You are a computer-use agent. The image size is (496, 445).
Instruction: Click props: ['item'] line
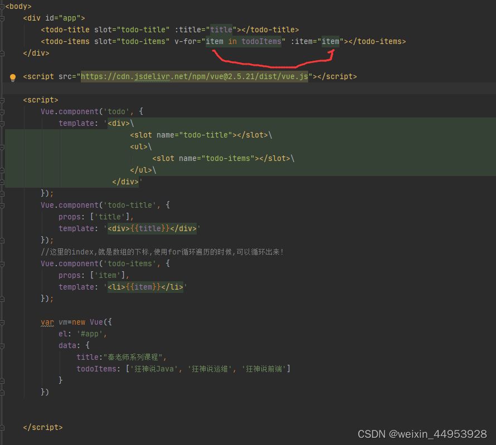point(94,276)
